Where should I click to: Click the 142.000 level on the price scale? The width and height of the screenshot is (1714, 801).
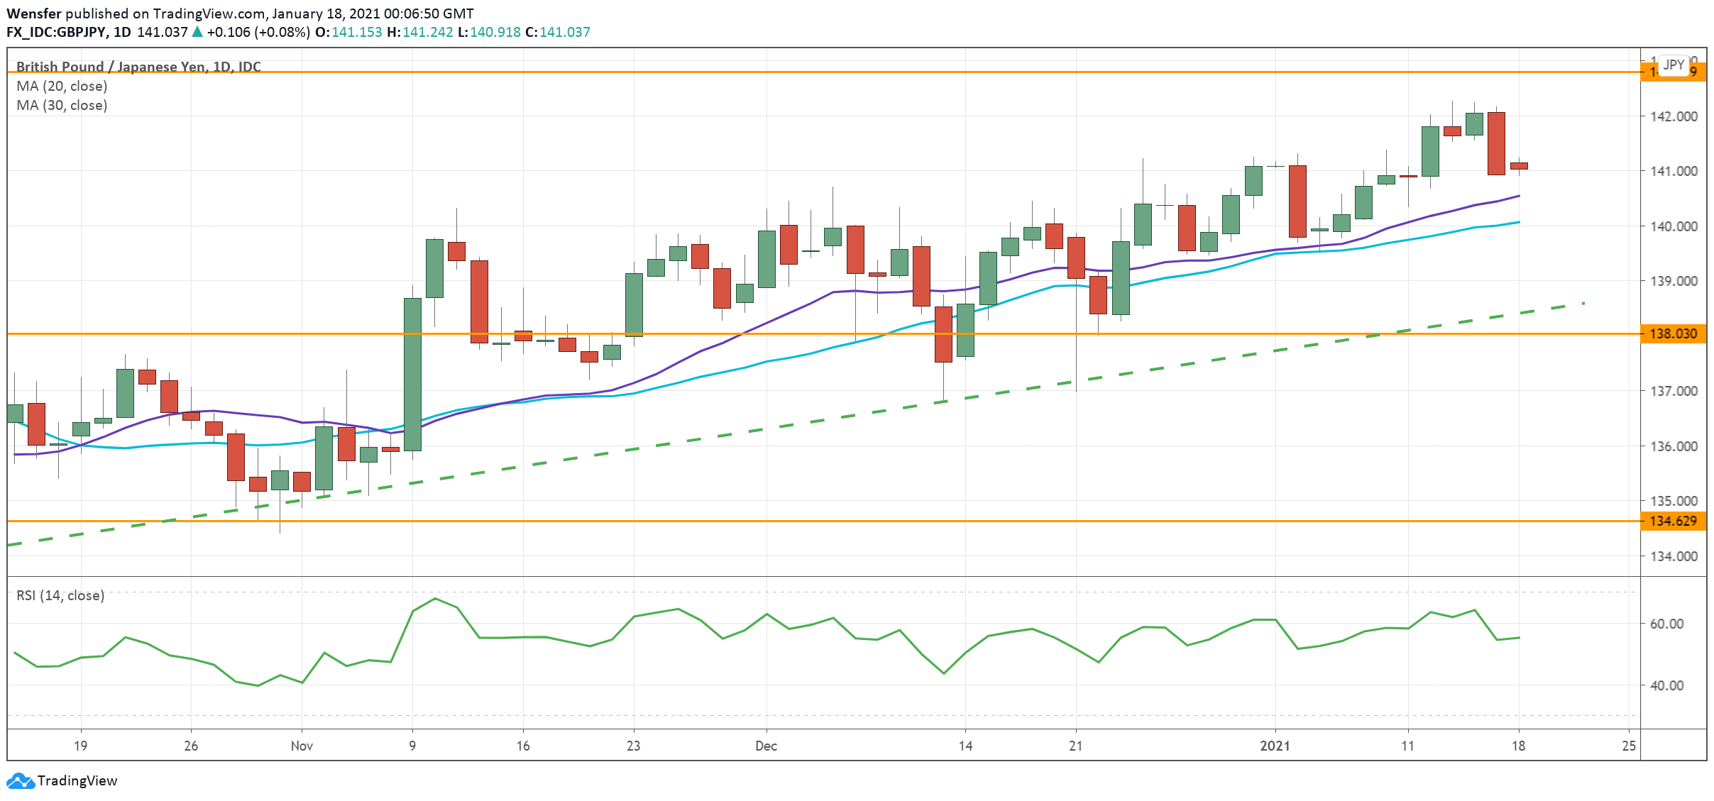(x=1674, y=116)
